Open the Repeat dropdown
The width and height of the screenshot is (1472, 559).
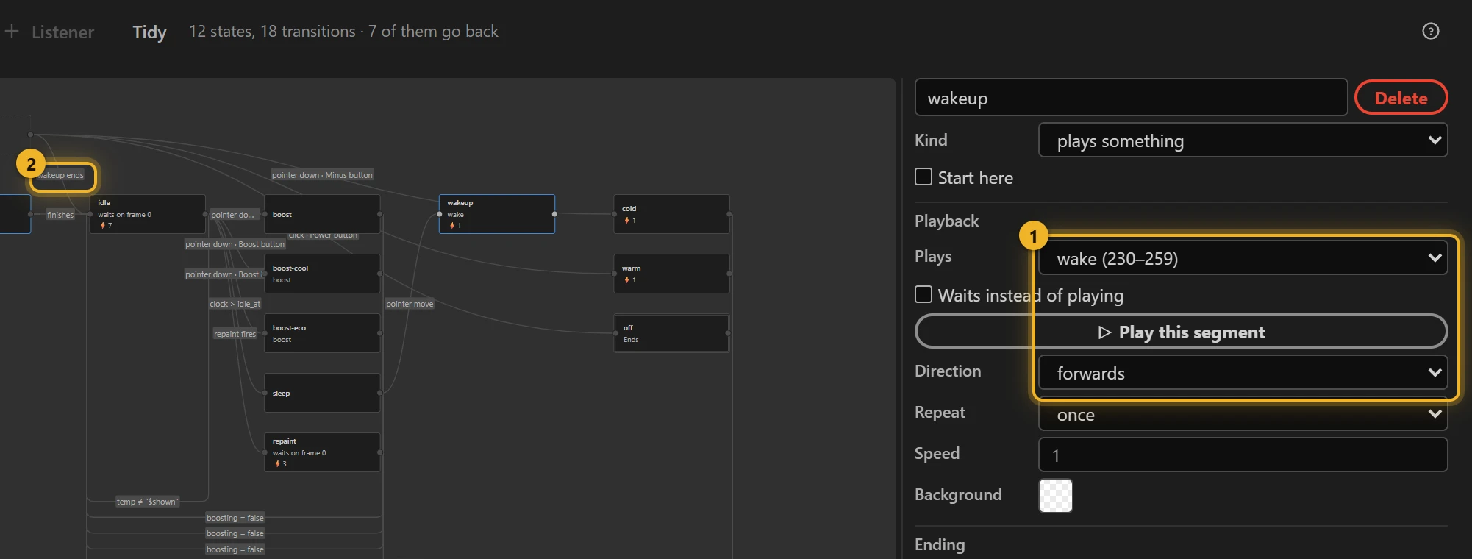point(1243,413)
